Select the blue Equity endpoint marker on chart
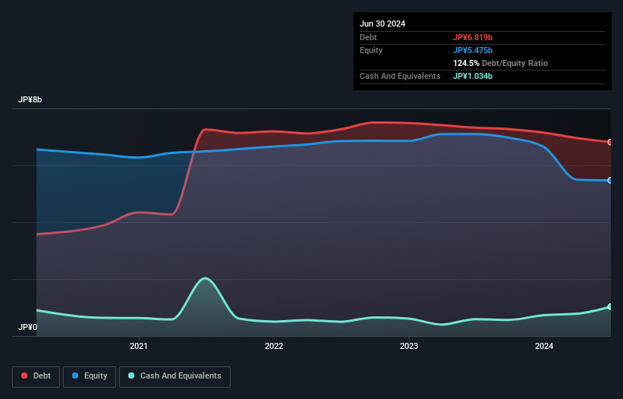The height and width of the screenshot is (399, 623). (x=610, y=181)
